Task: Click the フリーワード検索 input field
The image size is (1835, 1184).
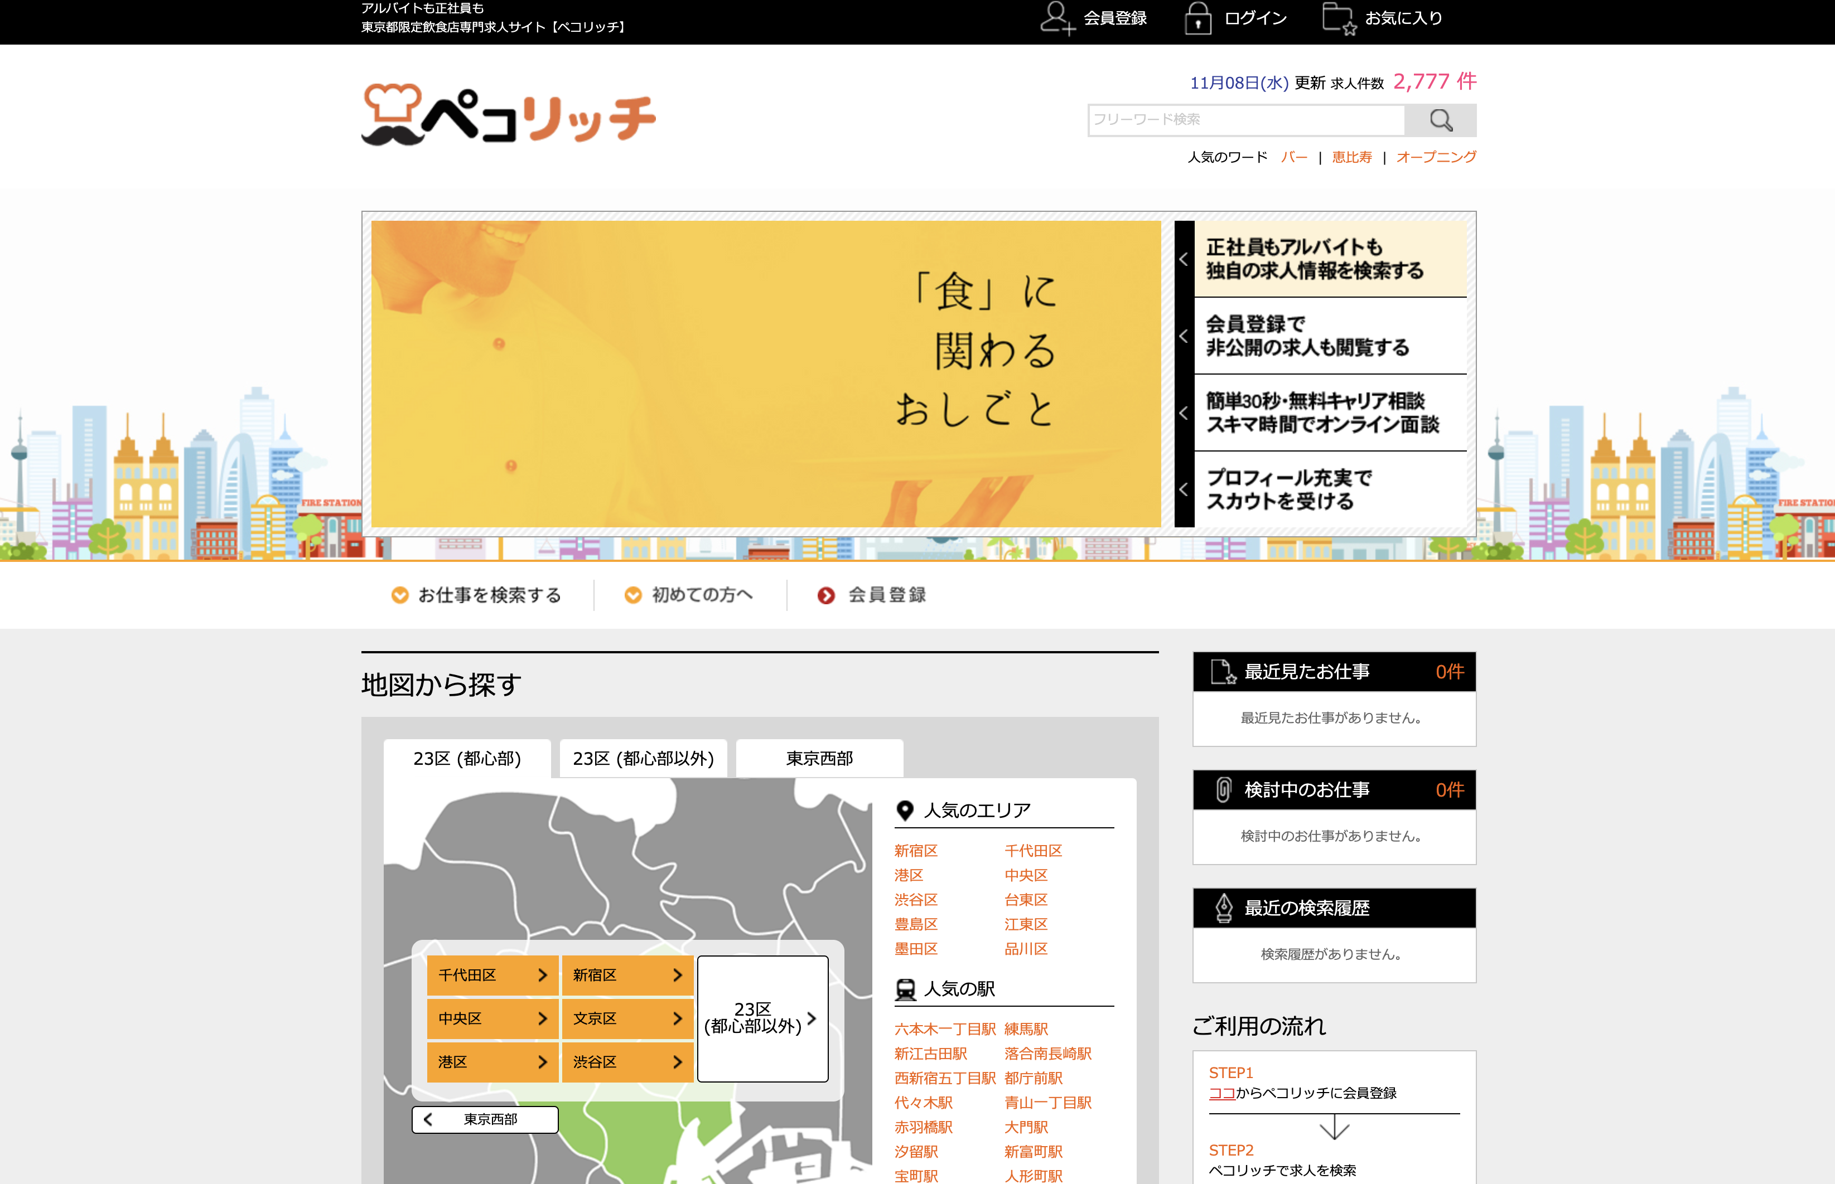Action: [x=1246, y=120]
